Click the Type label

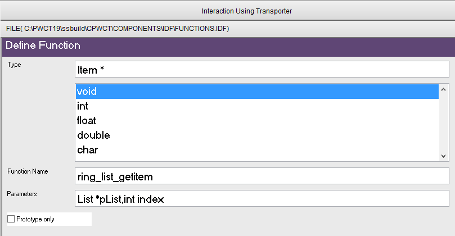[x=14, y=65]
